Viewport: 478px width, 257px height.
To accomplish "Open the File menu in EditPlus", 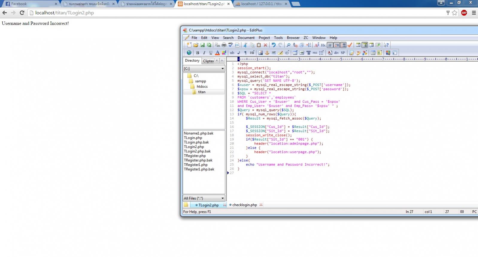I will tap(194, 38).
